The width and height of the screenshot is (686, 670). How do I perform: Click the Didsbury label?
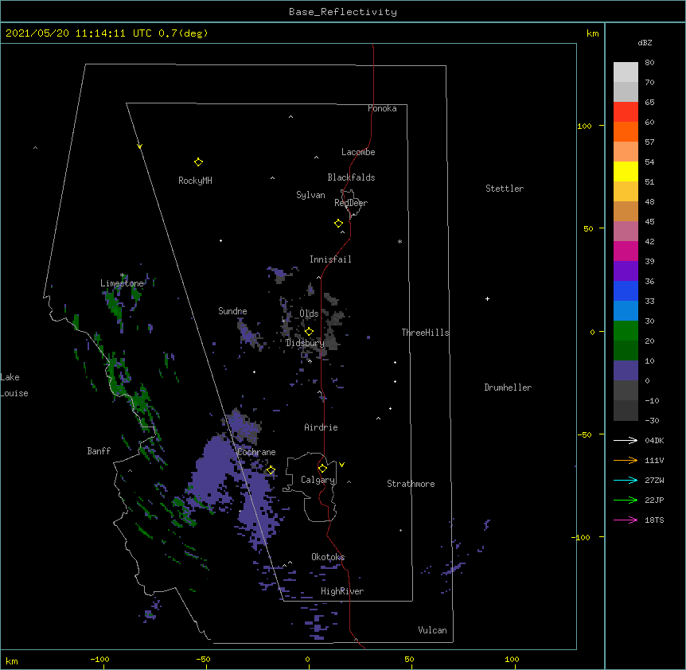click(x=305, y=343)
